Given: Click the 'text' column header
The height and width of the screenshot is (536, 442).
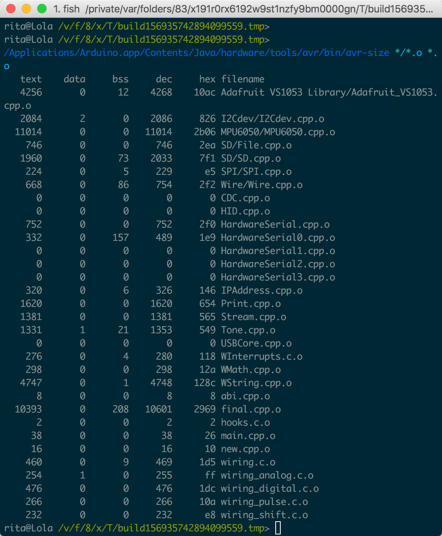Looking at the screenshot, I should tap(31, 79).
